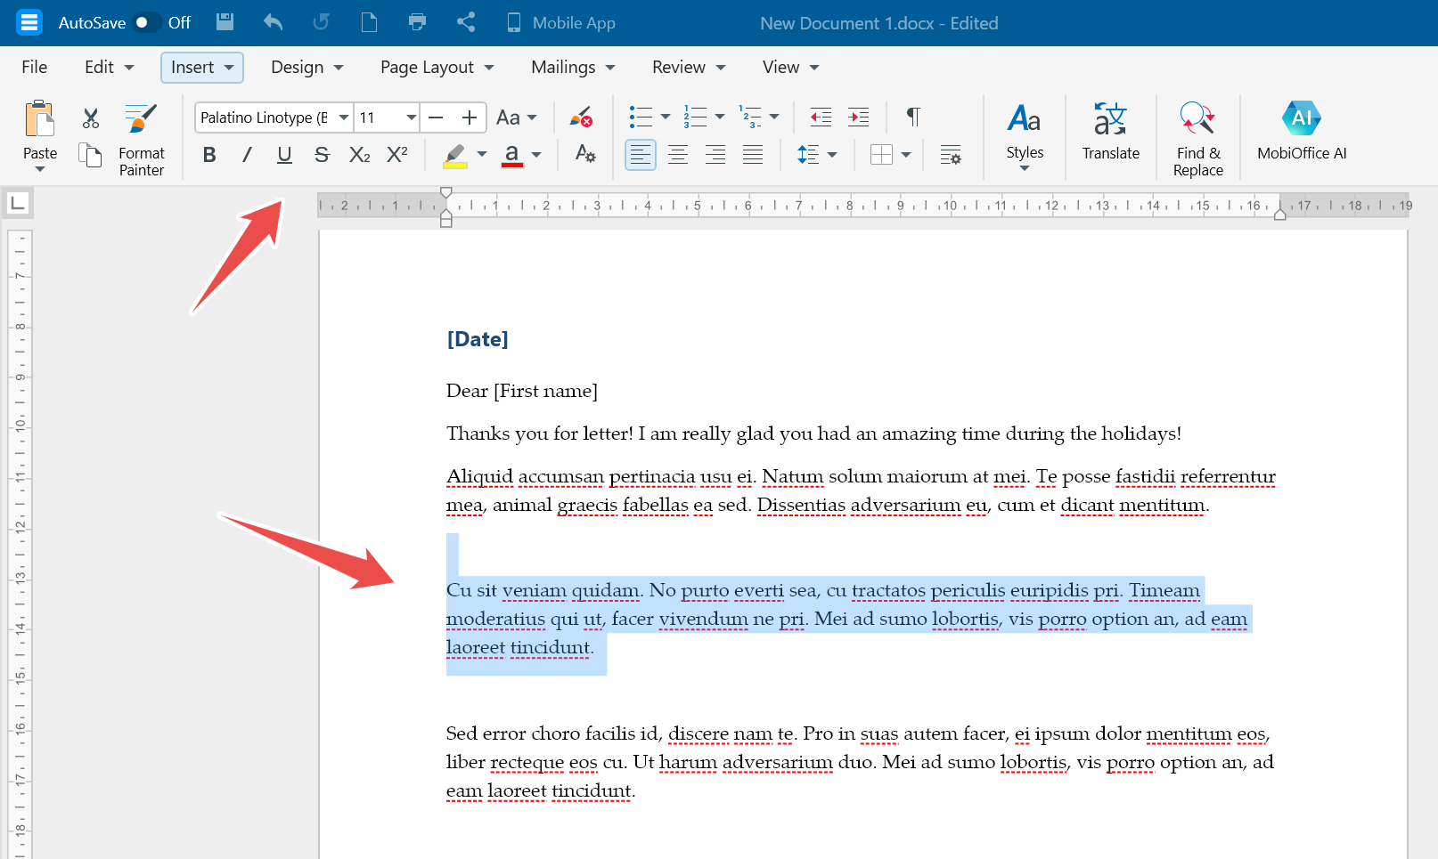The image size is (1438, 859).
Task: Click the Mobile App link
Action: click(561, 22)
